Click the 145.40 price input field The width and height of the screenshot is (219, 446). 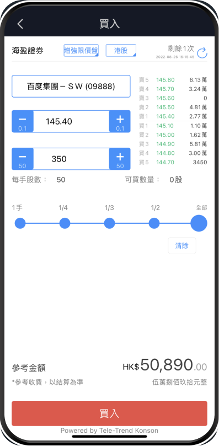(x=71, y=121)
